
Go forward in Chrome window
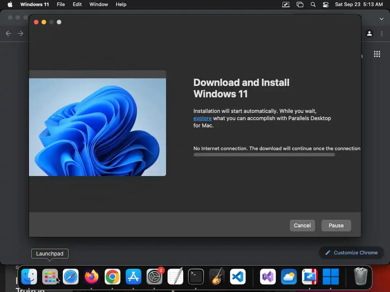coord(21,33)
